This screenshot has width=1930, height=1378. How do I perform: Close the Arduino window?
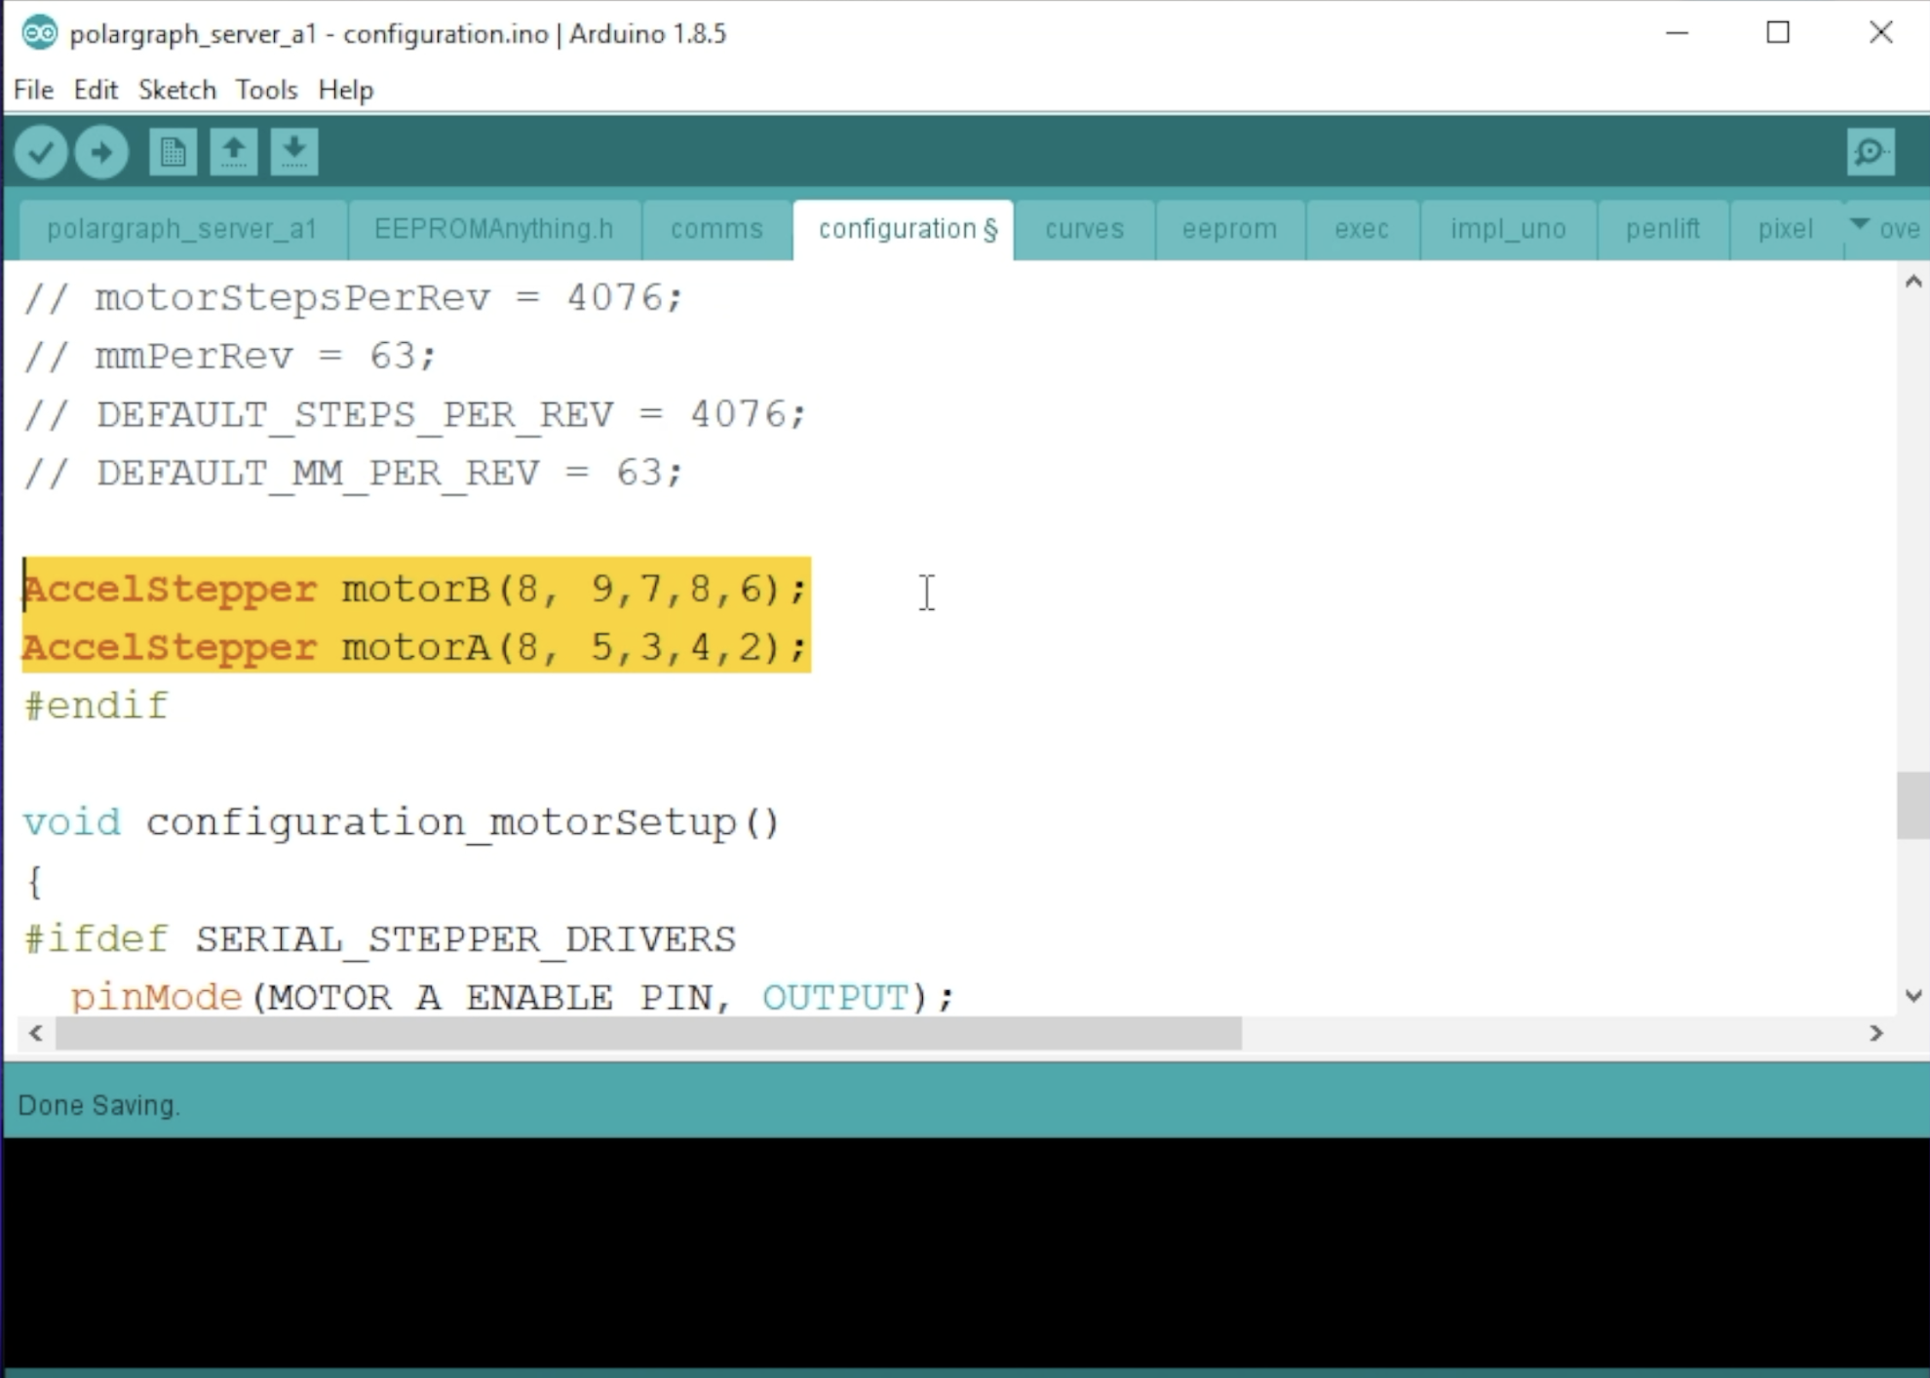tap(1881, 33)
